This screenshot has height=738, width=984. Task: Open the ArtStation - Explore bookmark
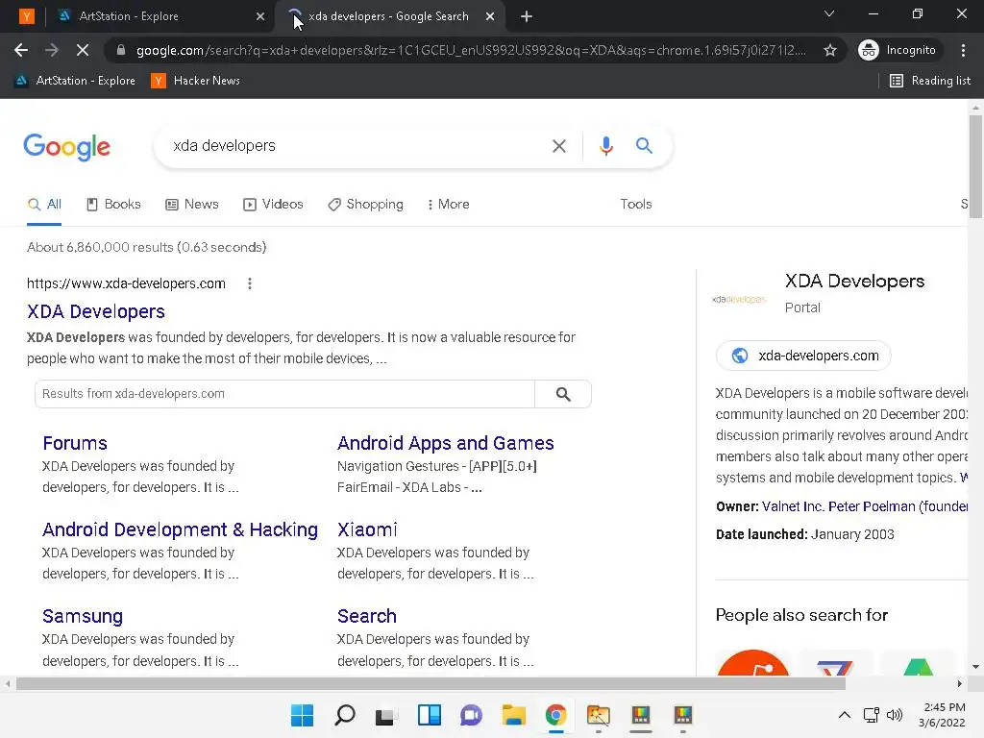[x=75, y=81]
